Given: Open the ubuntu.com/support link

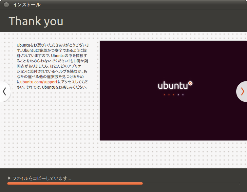Looking at the screenshot, I should 39,82.
